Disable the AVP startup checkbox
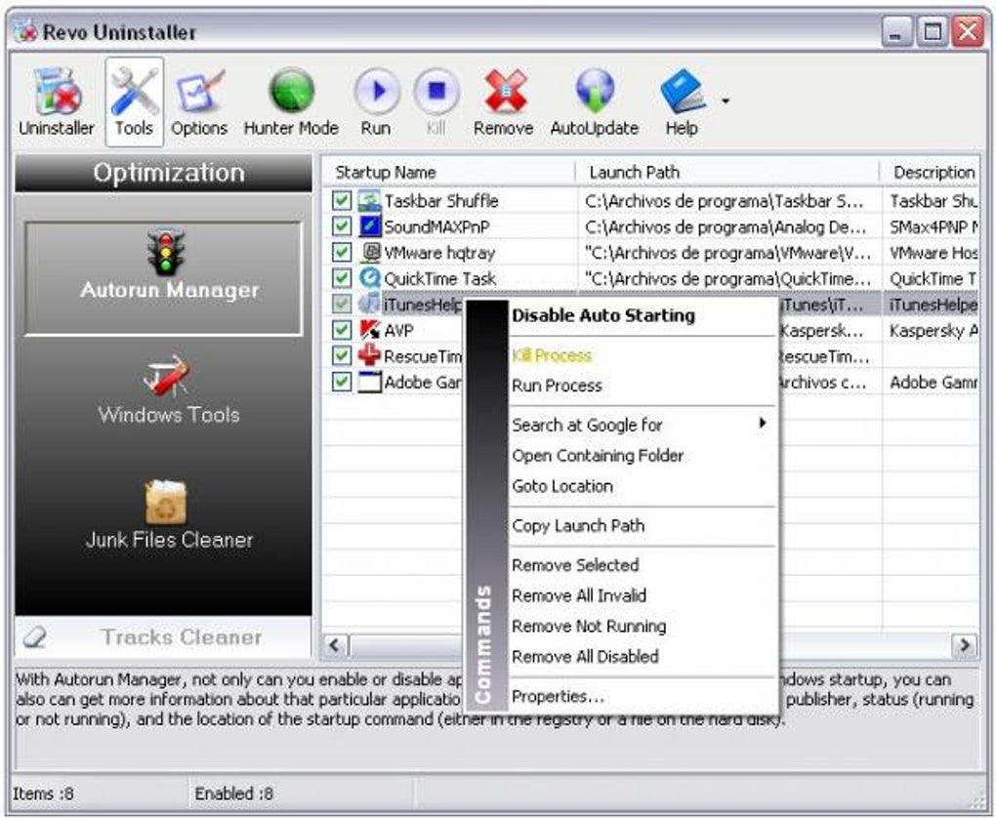This screenshot has width=996, height=818. point(342,330)
